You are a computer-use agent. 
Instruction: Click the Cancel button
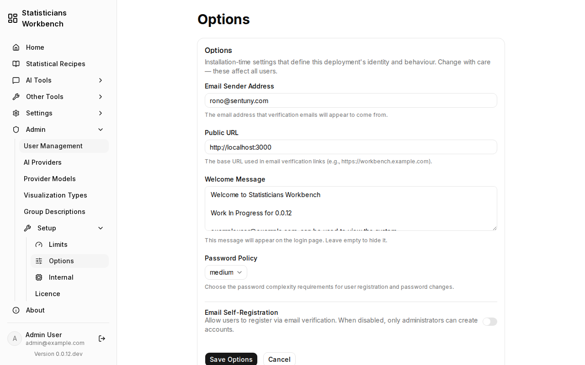coord(279,360)
